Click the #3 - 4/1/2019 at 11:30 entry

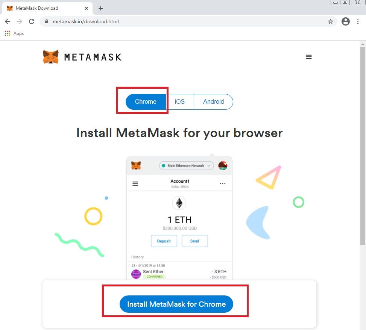(x=148, y=266)
